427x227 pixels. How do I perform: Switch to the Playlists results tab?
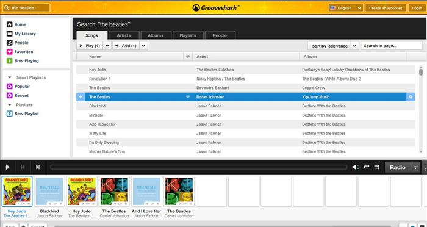(188, 35)
